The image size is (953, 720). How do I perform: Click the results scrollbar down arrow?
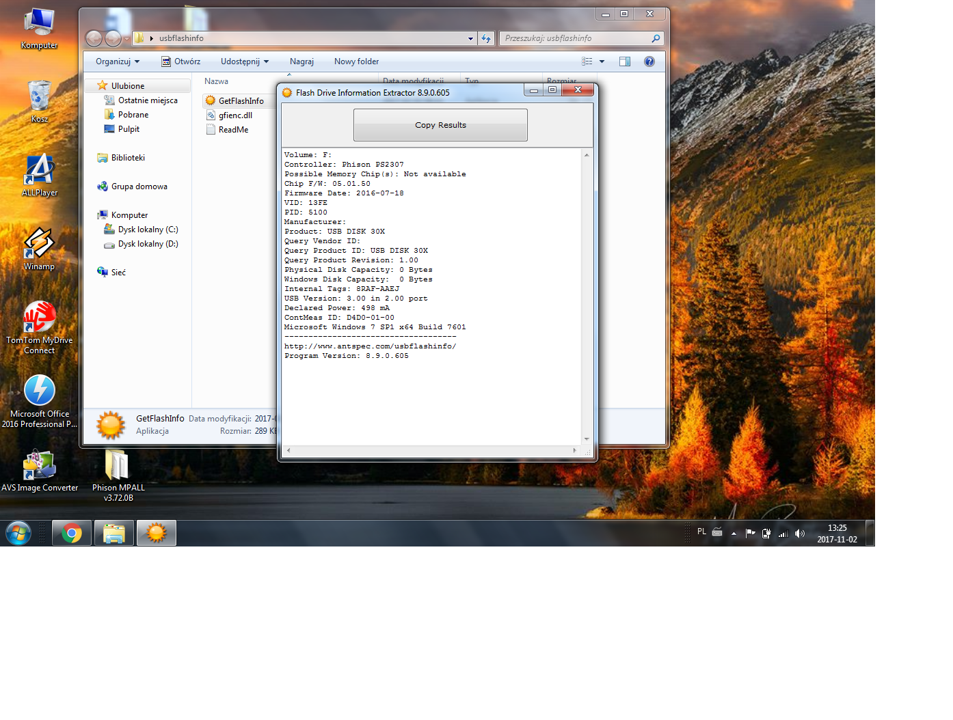click(x=587, y=439)
